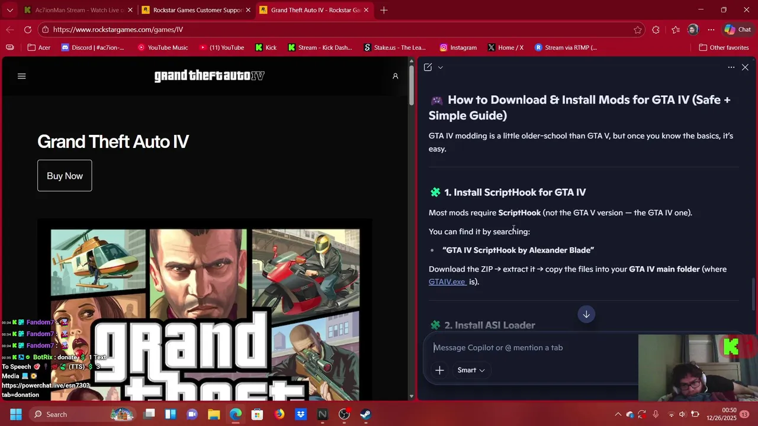Open the Home / X bookmark
Screen dimensions: 758x426
click(x=506, y=47)
